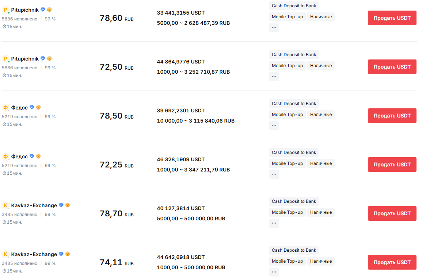Click the Наличные tag in the 78,70 row
Screen dimensions: 426x278
pyautogui.click(x=321, y=212)
